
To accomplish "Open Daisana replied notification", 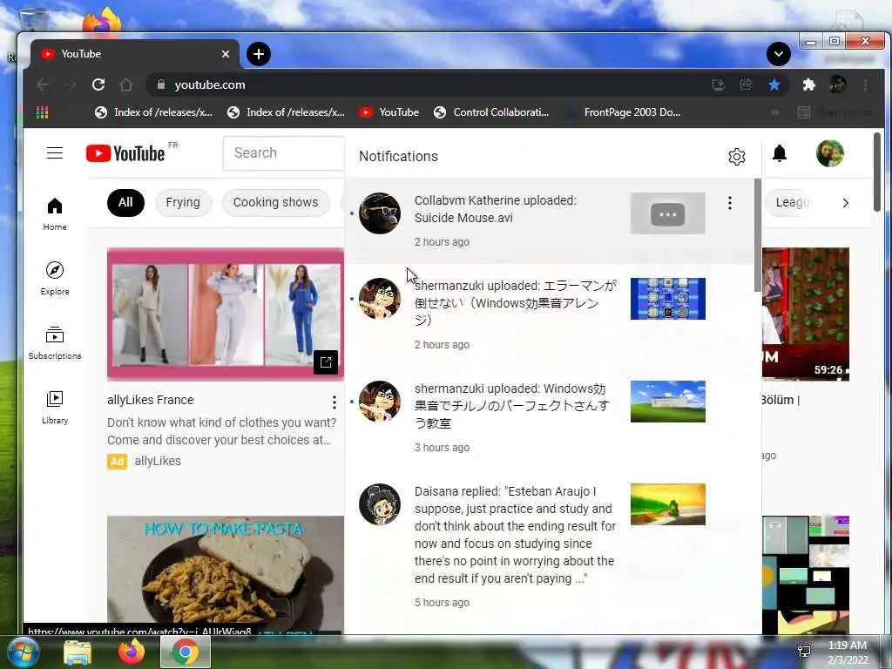I will click(x=549, y=546).
